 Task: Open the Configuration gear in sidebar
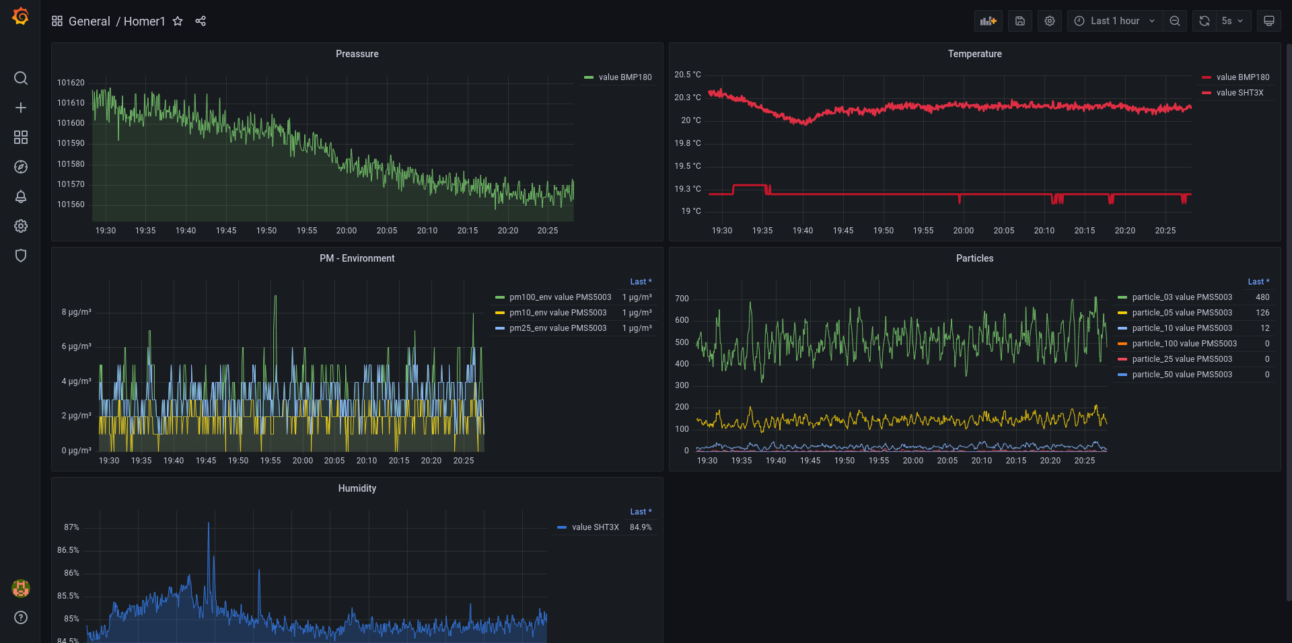tap(21, 226)
